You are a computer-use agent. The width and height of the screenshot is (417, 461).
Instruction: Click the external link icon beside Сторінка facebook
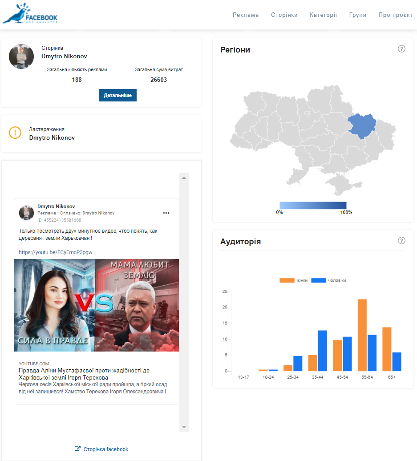point(77,449)
